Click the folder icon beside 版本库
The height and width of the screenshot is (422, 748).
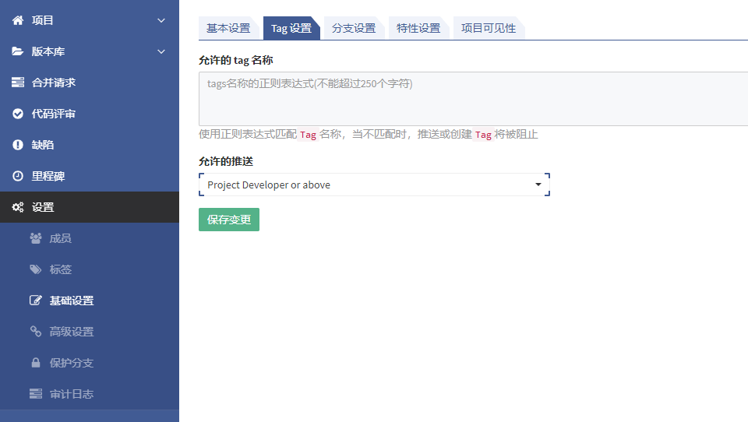18,51
